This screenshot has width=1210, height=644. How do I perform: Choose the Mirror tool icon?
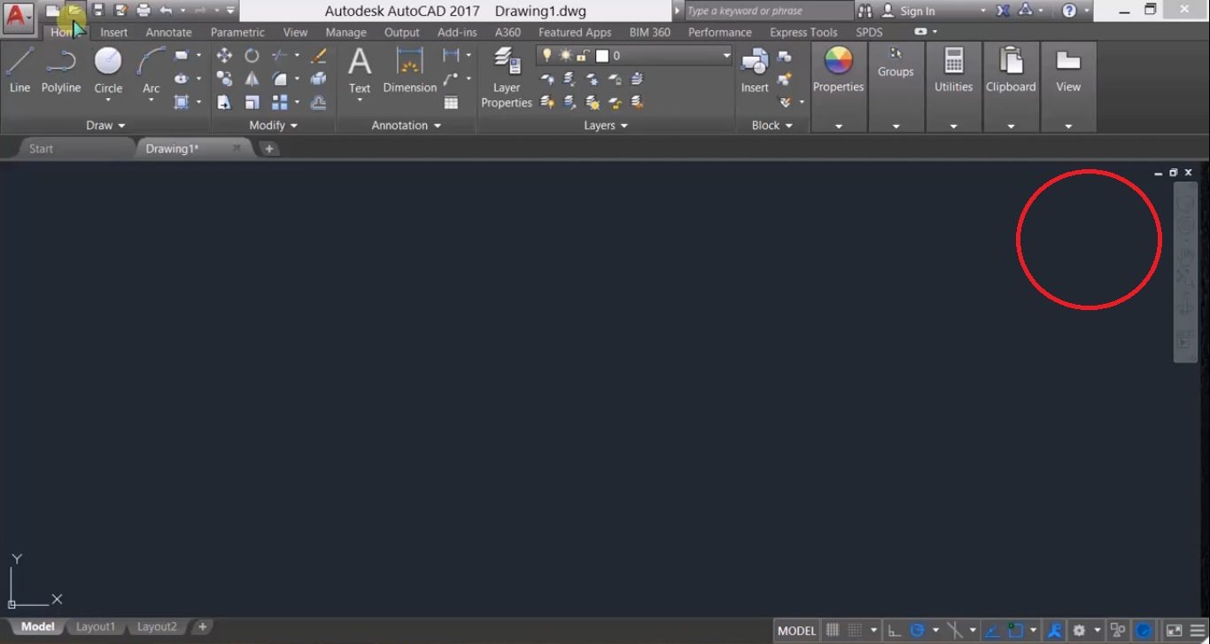pyautogui.click(x=252, y=79)
